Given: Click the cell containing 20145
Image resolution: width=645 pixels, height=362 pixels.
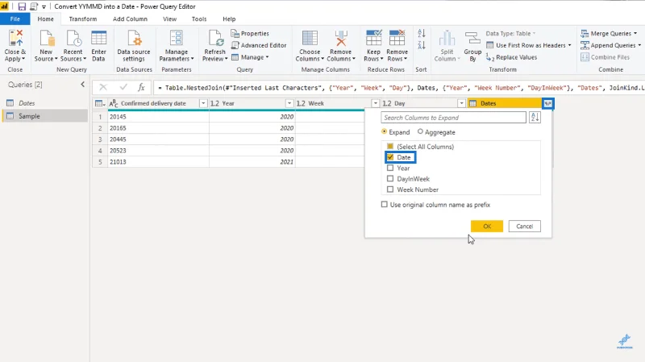Looking at the screenshot, I should pyautogui.click(x=158, y=117).
